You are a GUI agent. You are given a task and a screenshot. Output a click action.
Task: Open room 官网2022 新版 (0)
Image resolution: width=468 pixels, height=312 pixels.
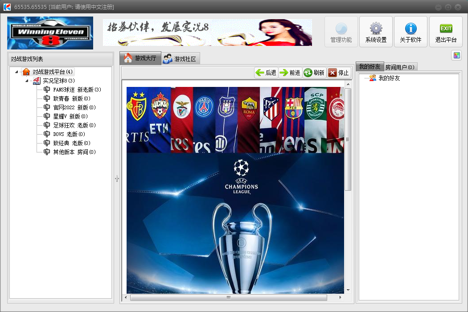click(x=74, y=107)
